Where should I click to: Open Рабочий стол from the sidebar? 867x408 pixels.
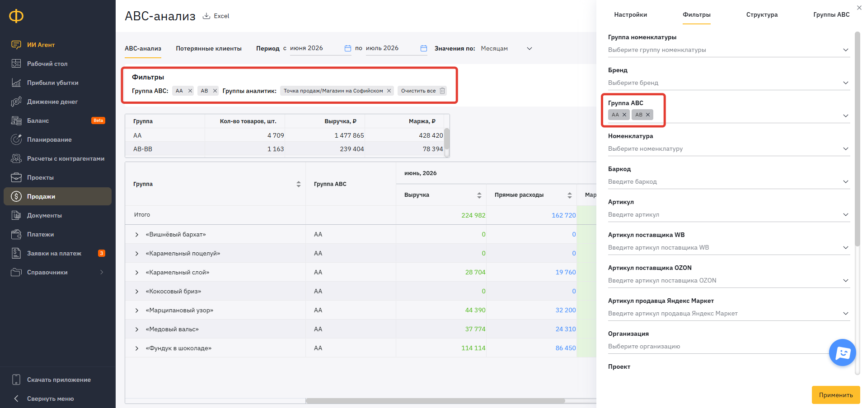[x=47, y=64]
